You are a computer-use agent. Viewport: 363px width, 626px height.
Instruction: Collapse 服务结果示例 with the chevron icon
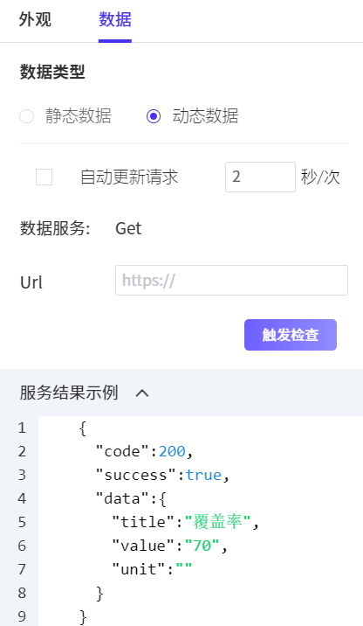pyautogui.click(x=142, y=393)
